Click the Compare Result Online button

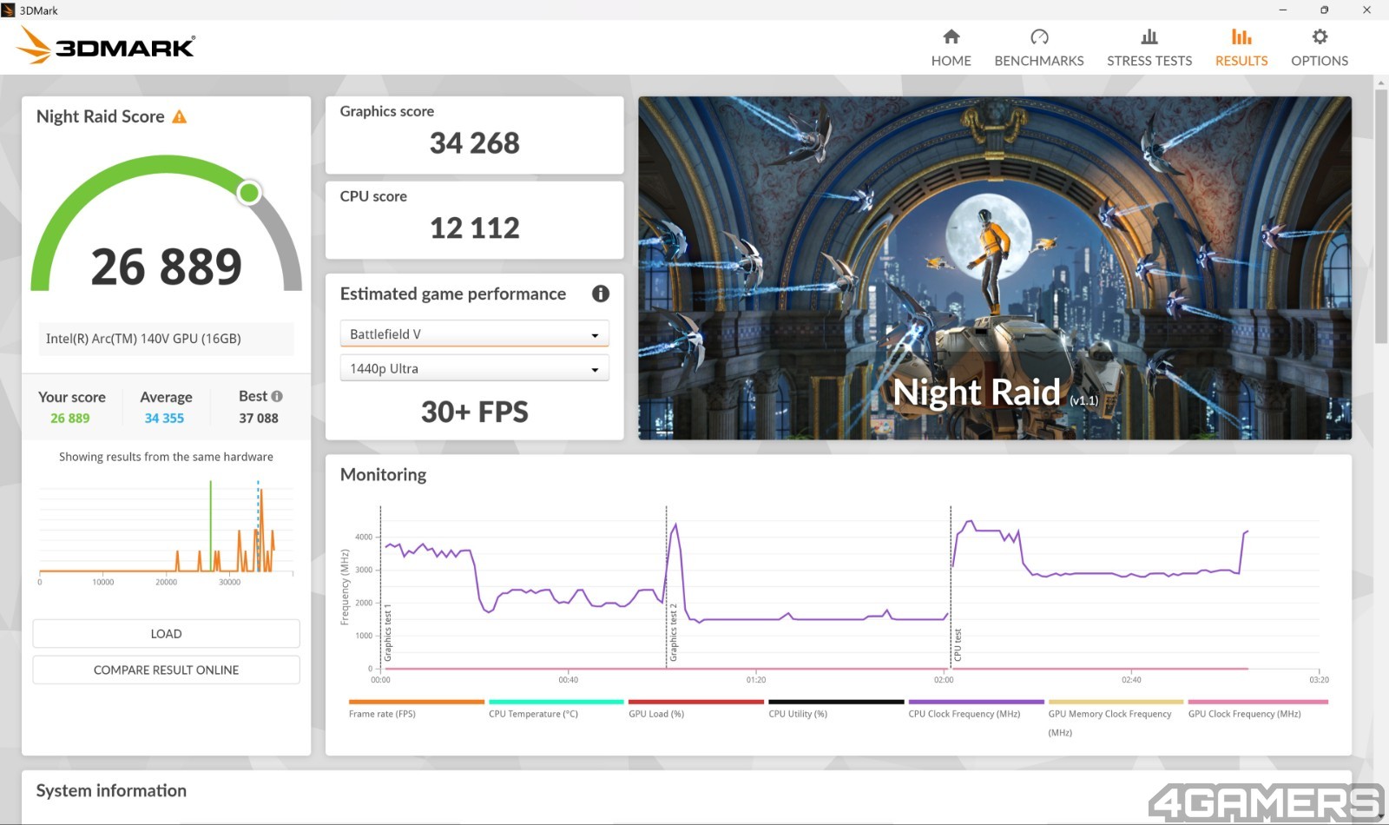tap(166, 670)
